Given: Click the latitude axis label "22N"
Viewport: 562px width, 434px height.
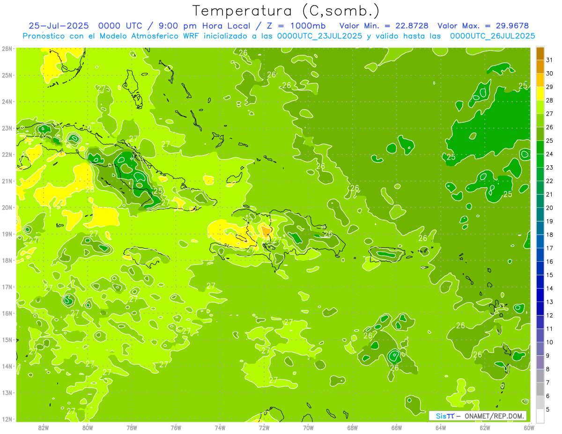Looking at the screenshot, I should [x=7, y=154].
